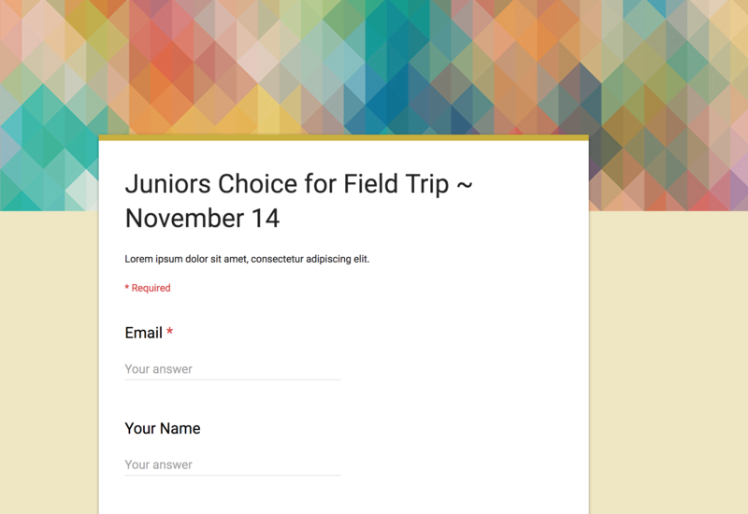Click the red asterisk beside the Email label
The height and width of the screenshot is (514, 748).
pos(169,331)
